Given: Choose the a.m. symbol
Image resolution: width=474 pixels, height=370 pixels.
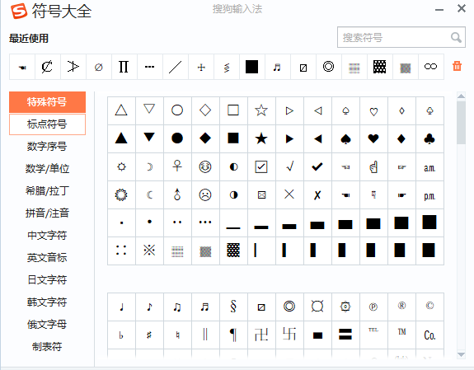Looking at the screenshot, I should point(429,166).
